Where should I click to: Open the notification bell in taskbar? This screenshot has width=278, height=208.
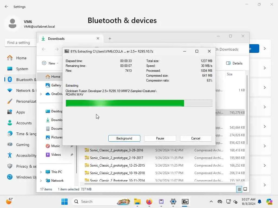(x=259, y=201)
